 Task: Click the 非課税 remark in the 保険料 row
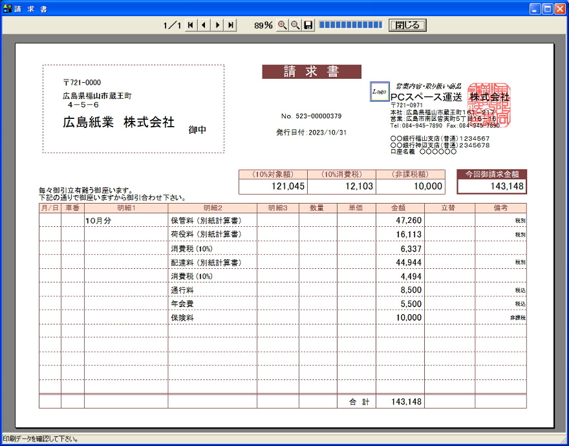pos(518,318)
